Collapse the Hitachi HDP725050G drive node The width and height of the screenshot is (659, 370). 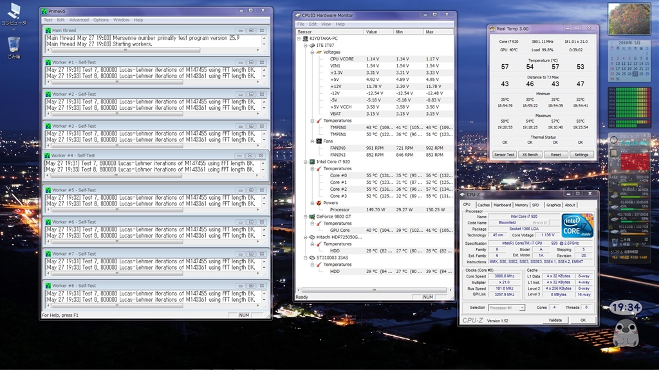pos(306,237)
